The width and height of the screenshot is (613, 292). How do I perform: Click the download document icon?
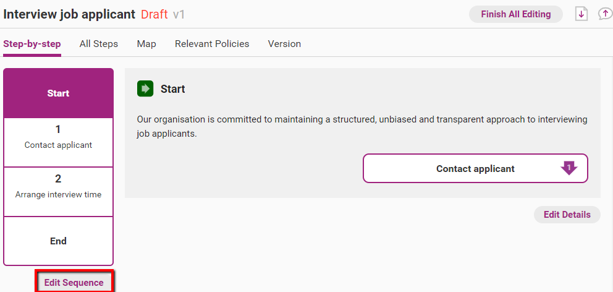[581, 14]
